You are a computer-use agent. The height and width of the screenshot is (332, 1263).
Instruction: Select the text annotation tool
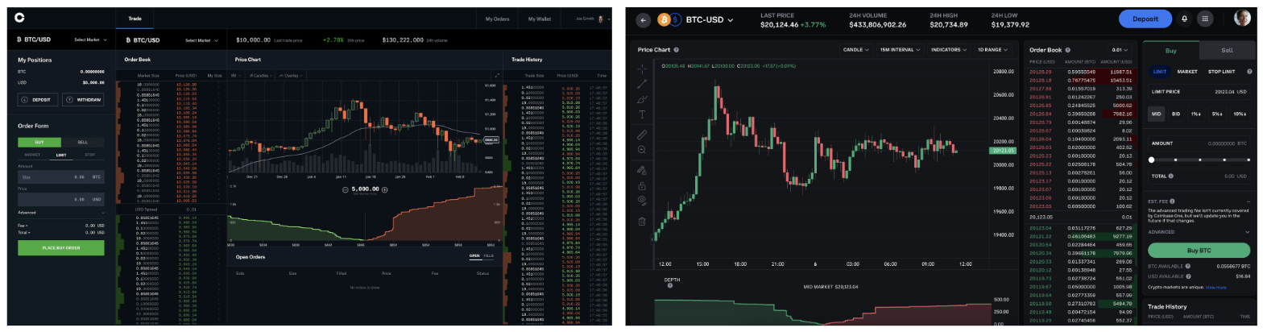642,114
